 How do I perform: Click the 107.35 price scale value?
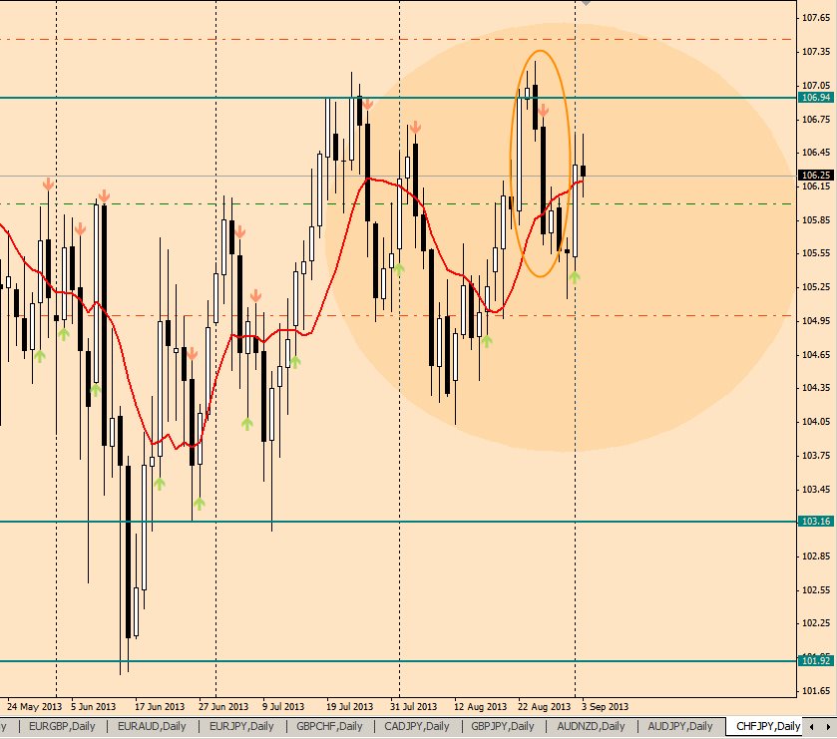816,51
